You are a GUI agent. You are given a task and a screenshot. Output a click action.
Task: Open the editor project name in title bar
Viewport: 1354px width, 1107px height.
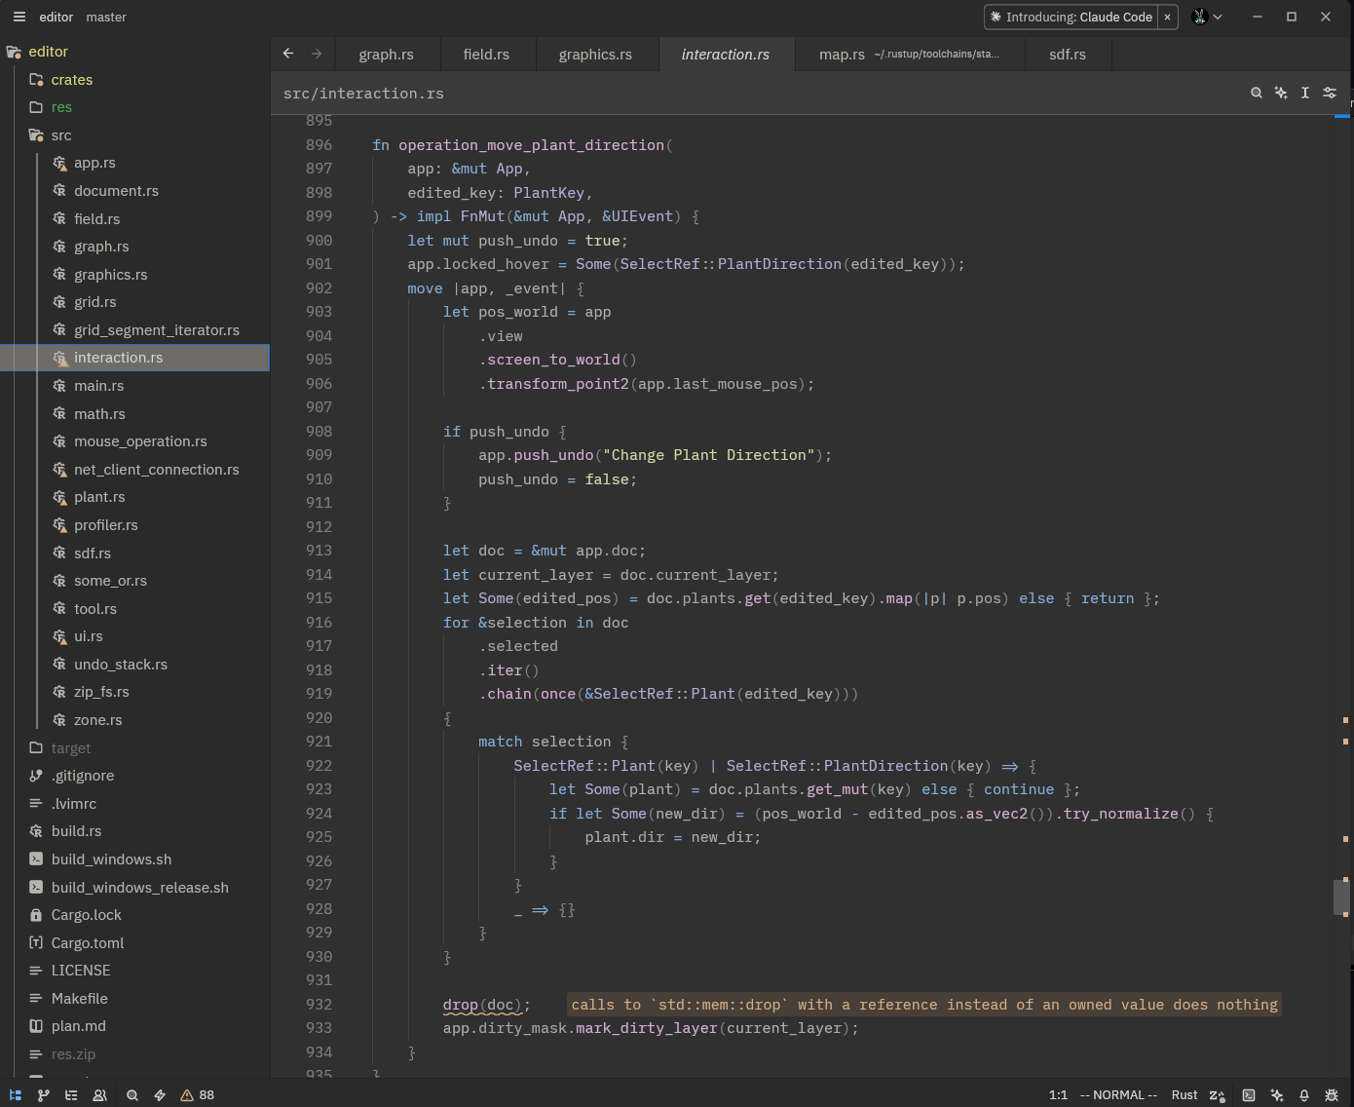(56, 17)
